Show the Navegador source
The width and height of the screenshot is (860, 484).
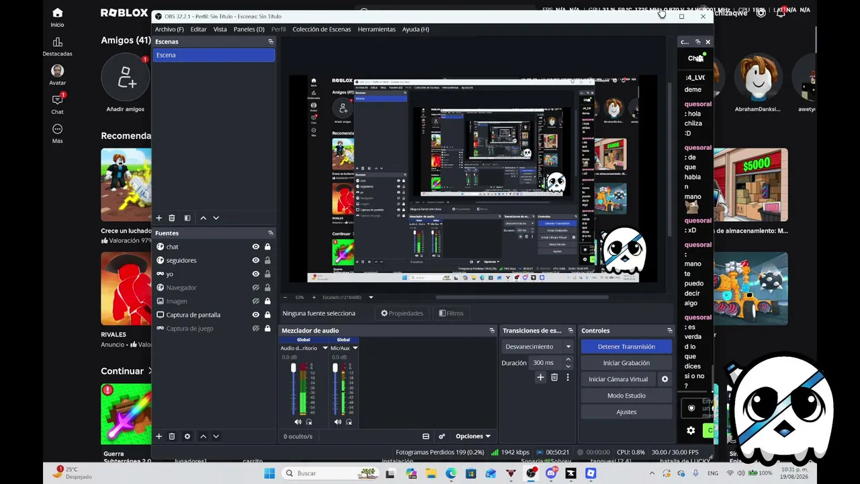[x=256, y=288]
